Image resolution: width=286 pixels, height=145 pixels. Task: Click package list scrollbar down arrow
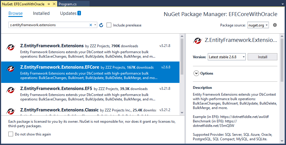coord(182,113)
